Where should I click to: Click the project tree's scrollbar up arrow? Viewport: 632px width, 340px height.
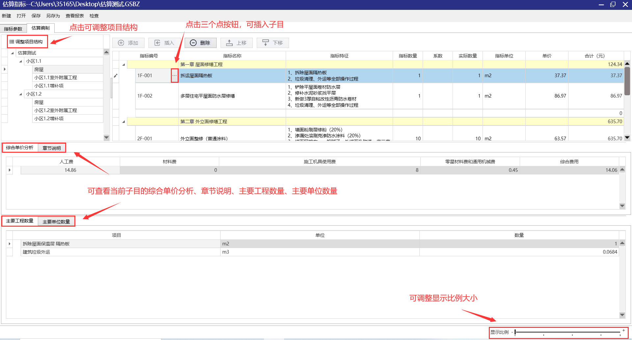106,52
